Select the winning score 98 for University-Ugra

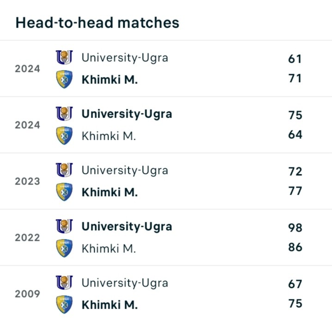[x=295, y=228]
